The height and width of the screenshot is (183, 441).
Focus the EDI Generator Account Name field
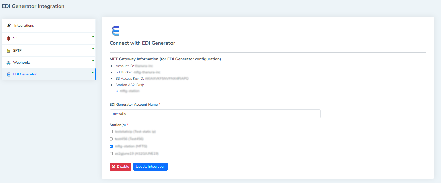pos(215,114)
